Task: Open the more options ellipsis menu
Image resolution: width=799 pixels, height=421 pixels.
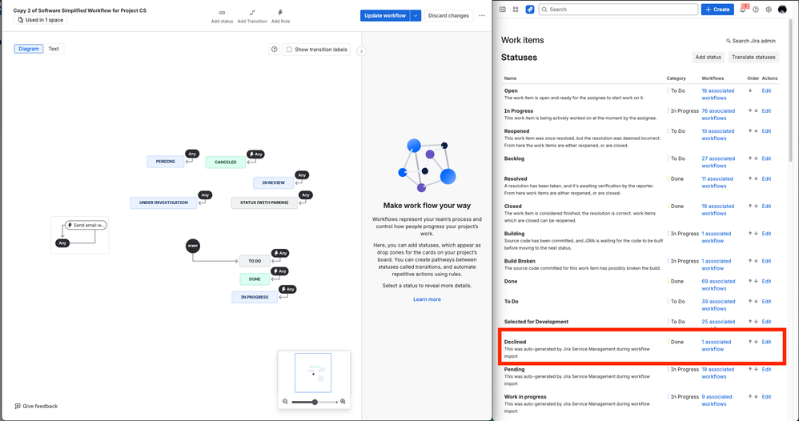Action: (x=482, y=16)
